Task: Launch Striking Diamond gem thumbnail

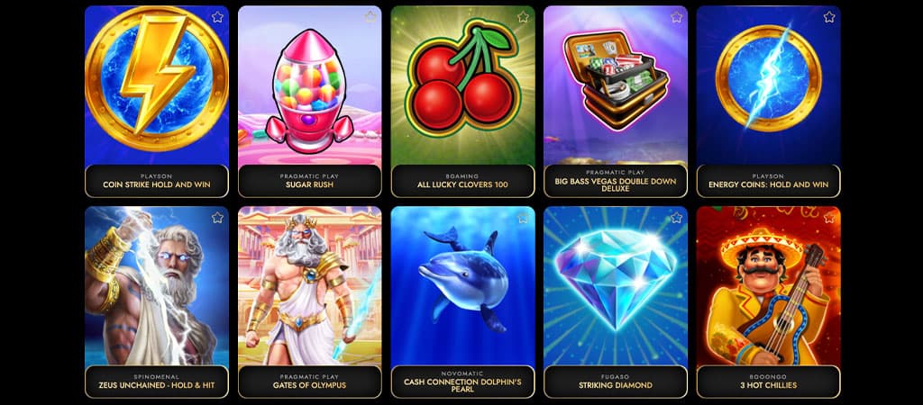Action: click(x=616, y=285)
